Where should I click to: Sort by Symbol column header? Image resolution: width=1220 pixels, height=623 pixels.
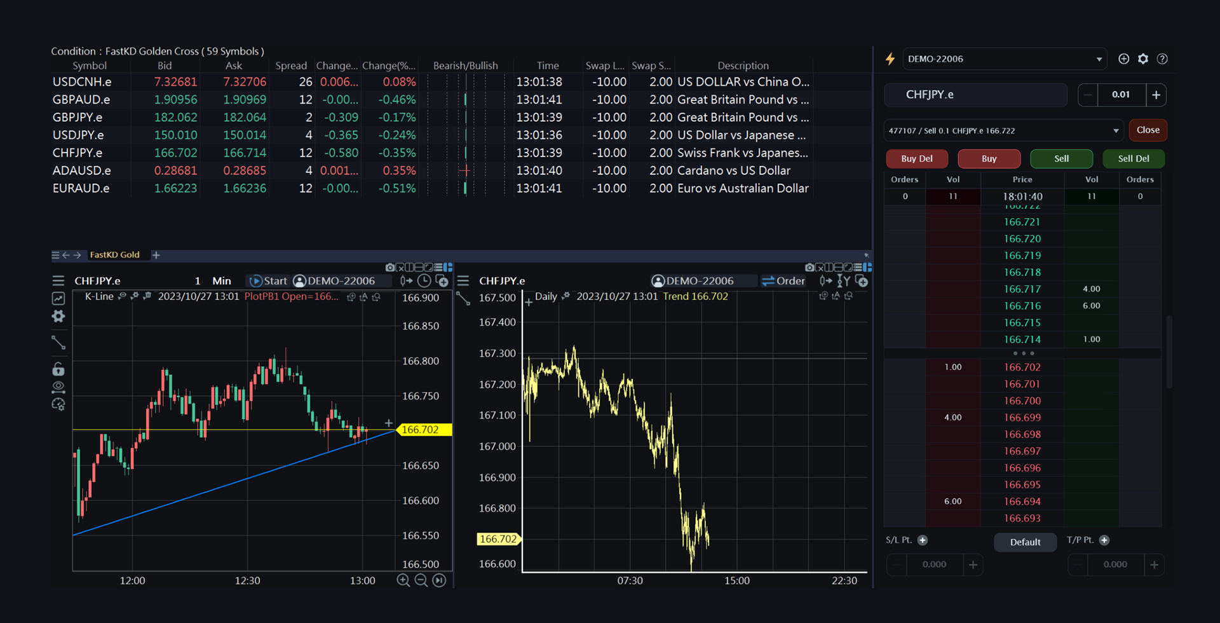pyautogui.click(x=90, y=65)
